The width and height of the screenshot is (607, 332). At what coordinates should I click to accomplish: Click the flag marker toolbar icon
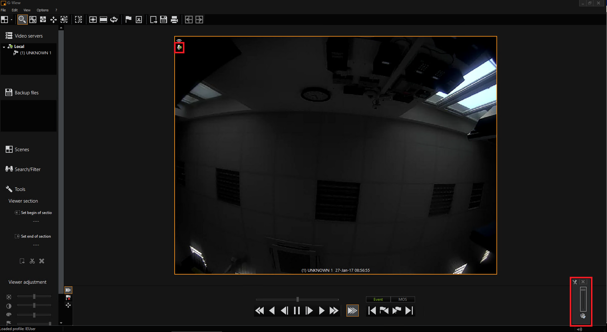[128, 20]
